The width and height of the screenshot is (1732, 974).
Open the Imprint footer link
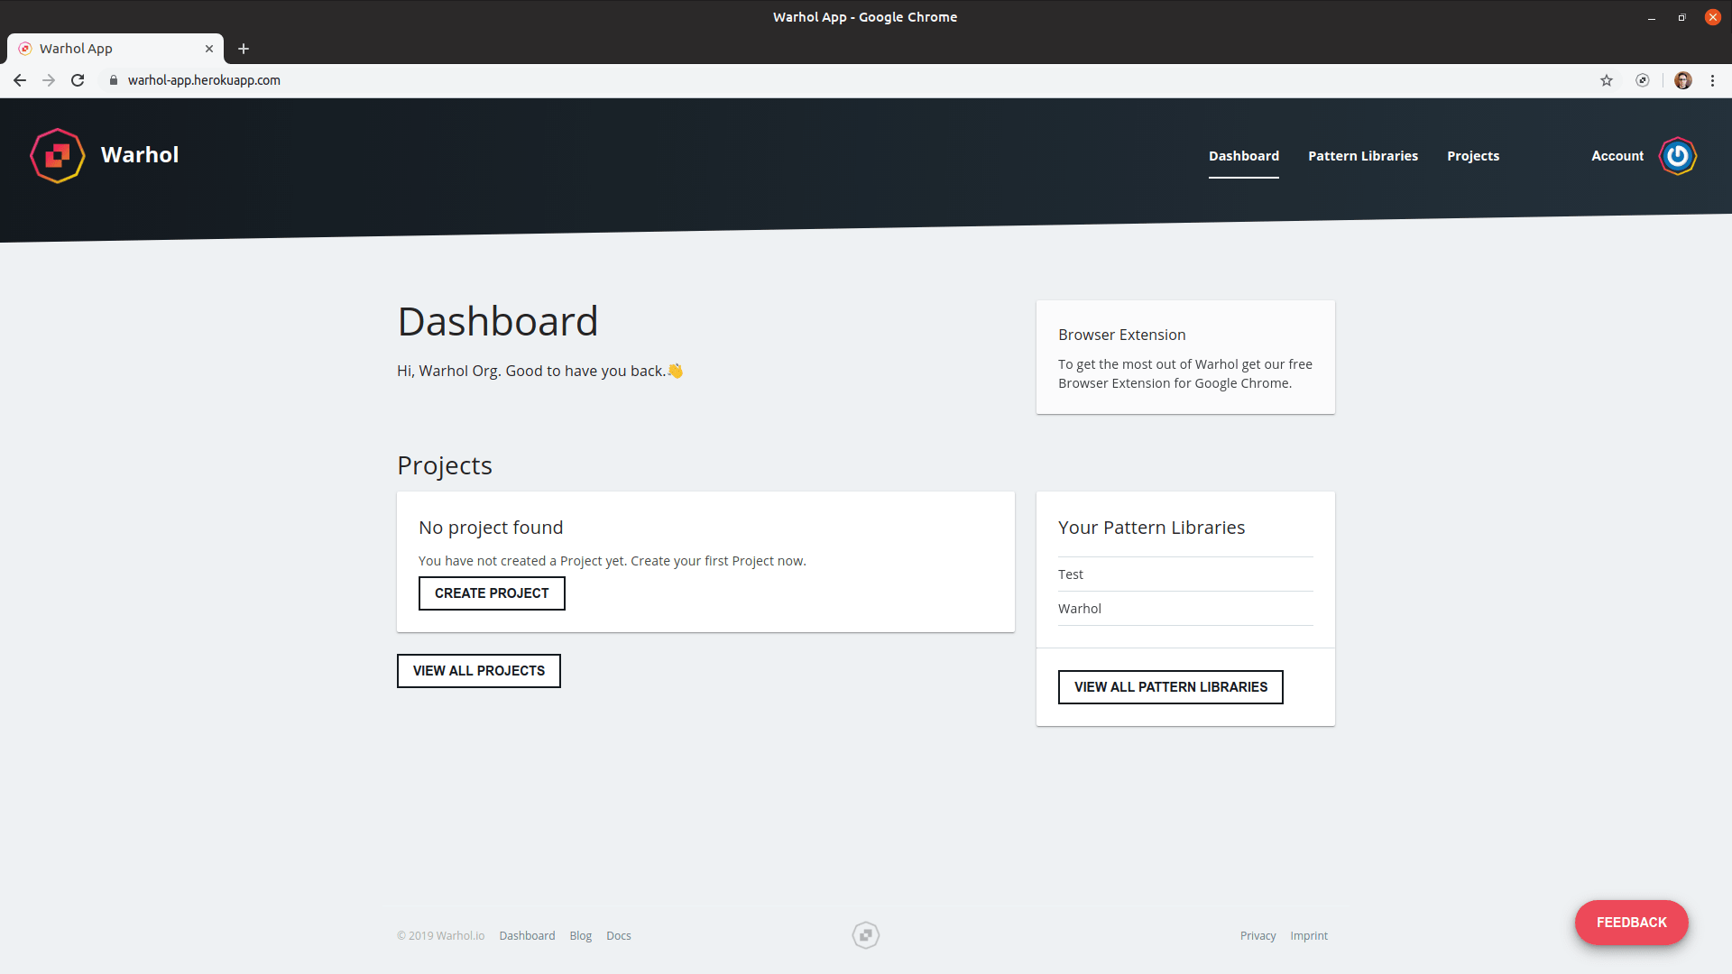click(1309, 936)
